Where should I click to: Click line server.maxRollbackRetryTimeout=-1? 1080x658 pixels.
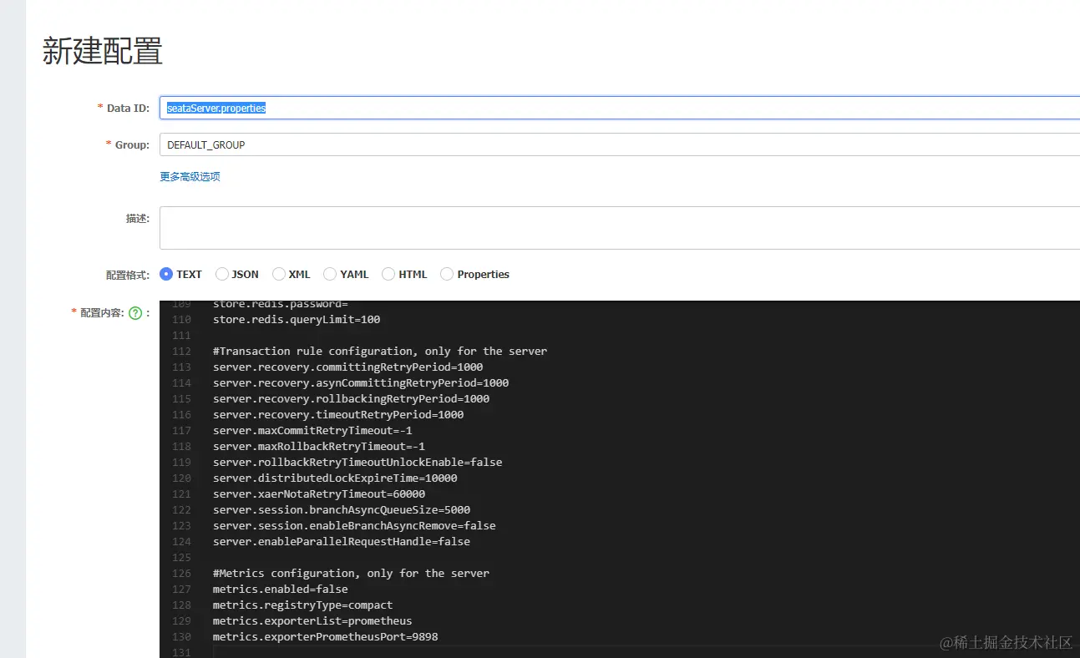point(319,446)
